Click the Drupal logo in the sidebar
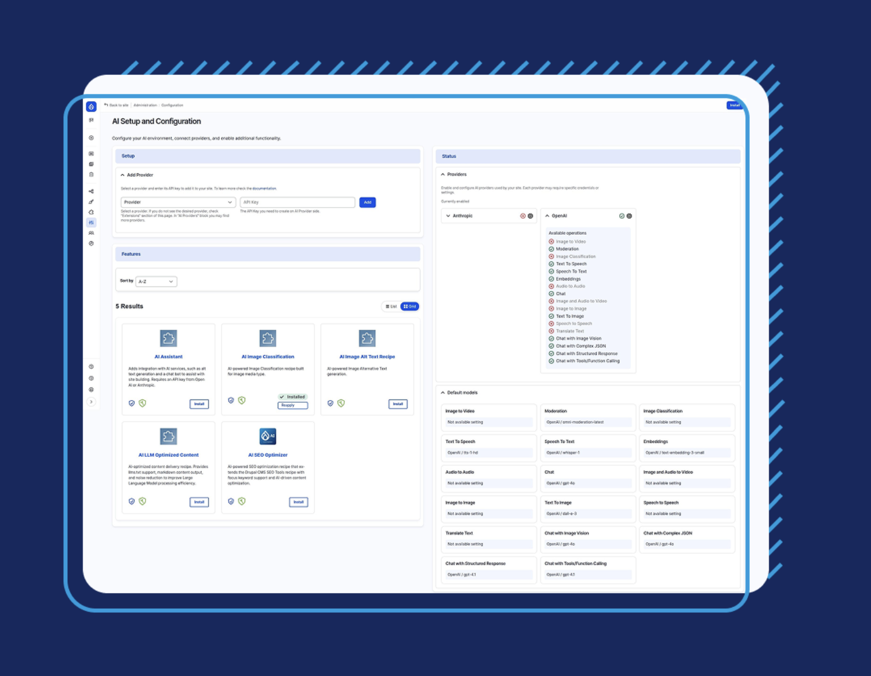871x676 pixels. (91, 107)
